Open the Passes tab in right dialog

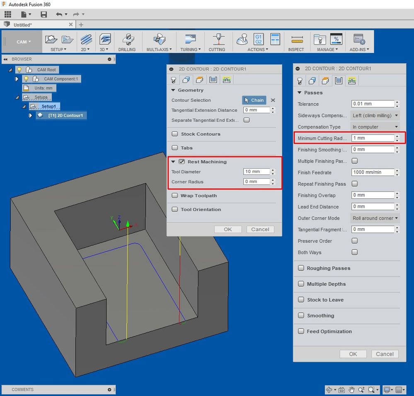pyautogui.click(x=339, y=81)
